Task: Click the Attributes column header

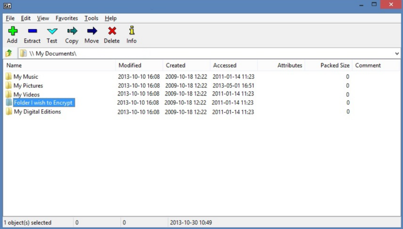Action: click(x=281, y=65)
